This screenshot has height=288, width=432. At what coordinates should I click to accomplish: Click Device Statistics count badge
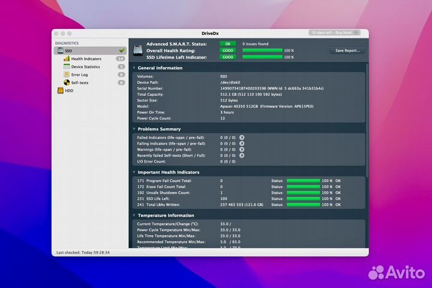point(121,67)
